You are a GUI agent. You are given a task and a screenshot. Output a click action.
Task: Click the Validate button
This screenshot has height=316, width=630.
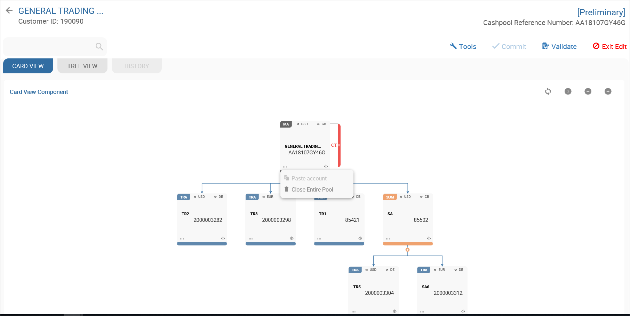coord(559,47)
